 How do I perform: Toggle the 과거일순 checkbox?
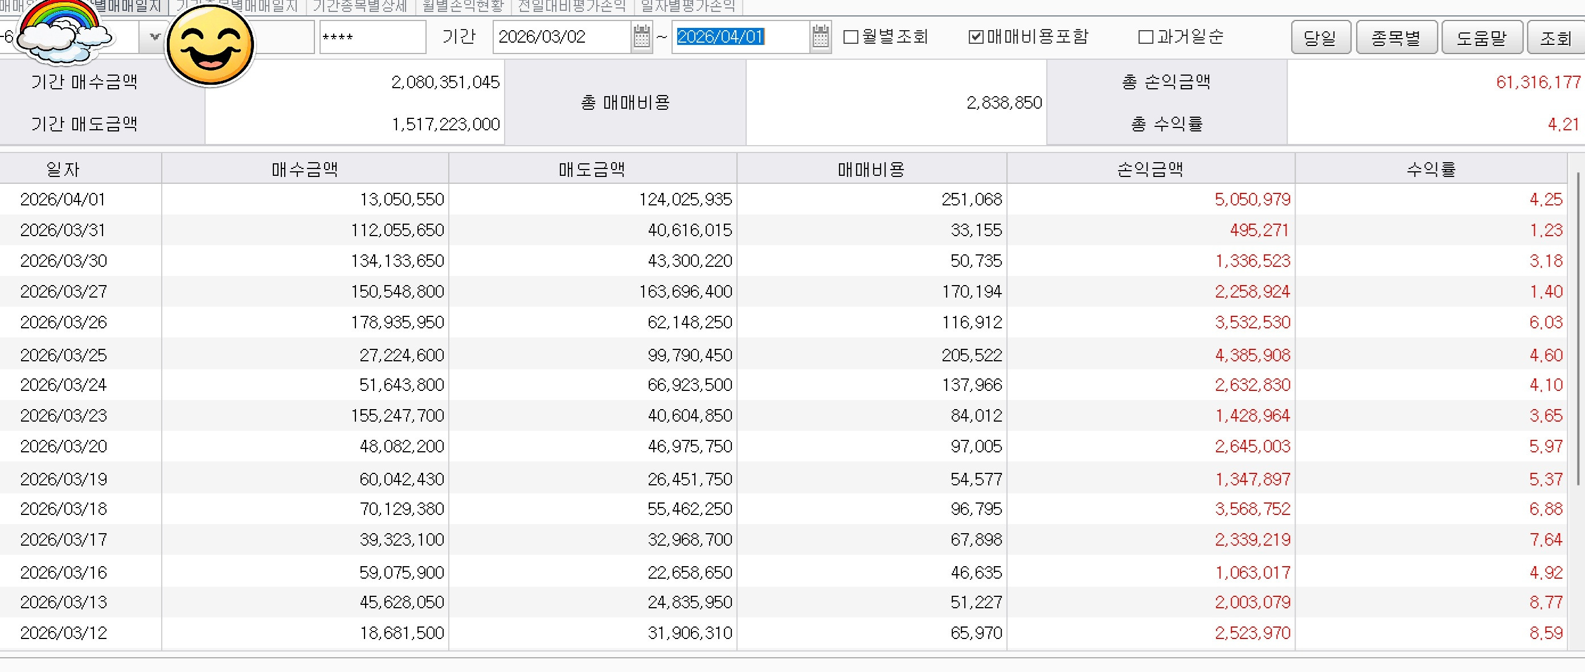click(x=1146, y=37)
